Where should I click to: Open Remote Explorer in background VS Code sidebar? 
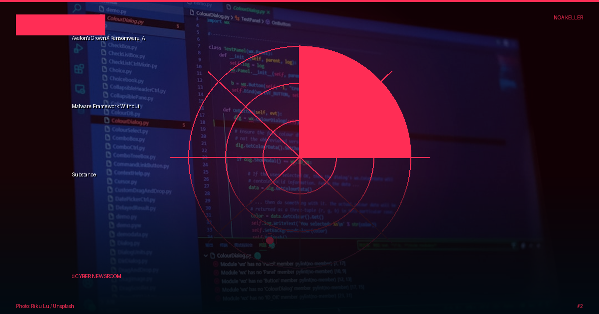[x=80, y=89]
